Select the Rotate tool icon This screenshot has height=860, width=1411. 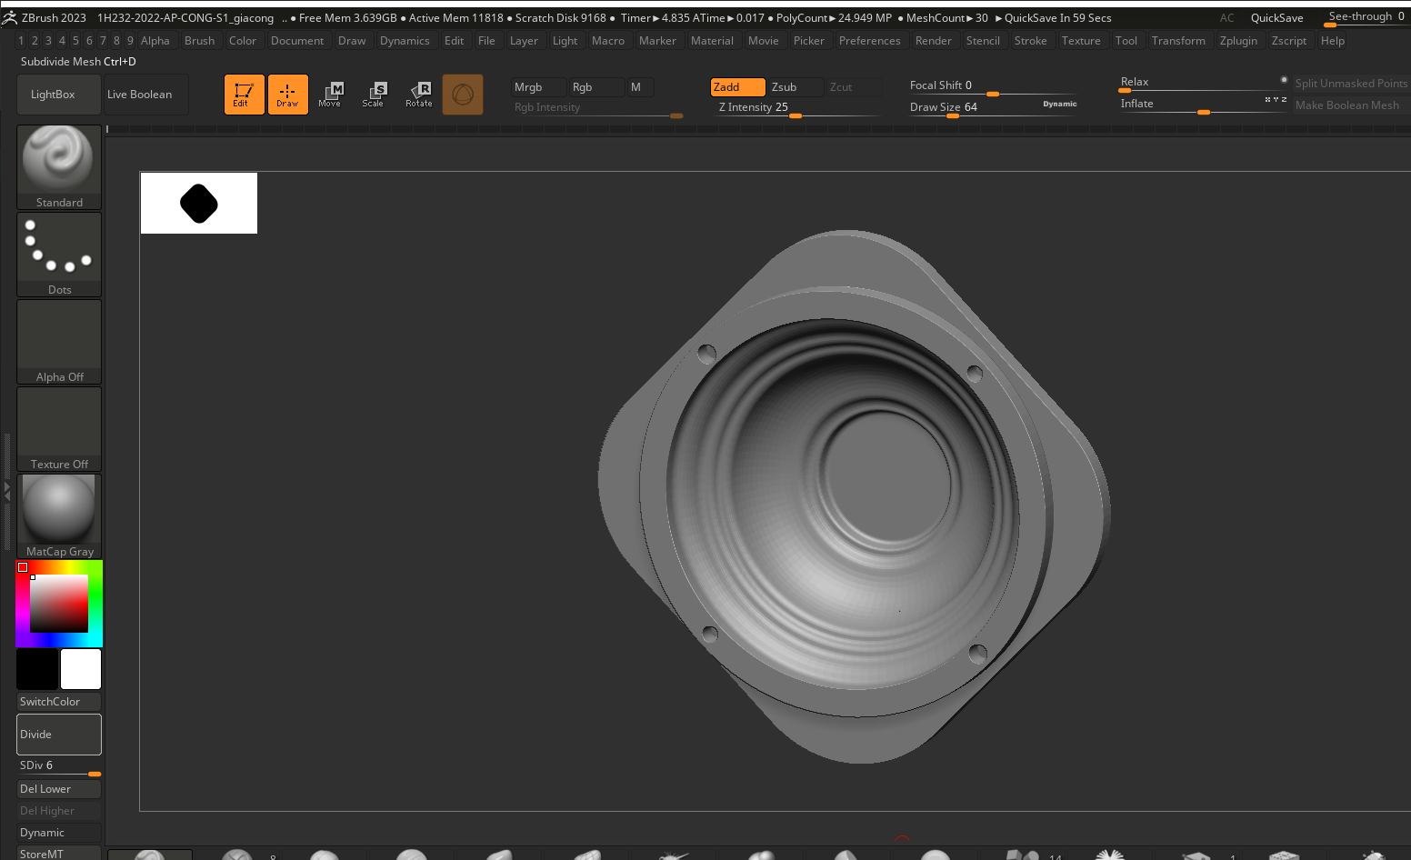tap(419, 95)
